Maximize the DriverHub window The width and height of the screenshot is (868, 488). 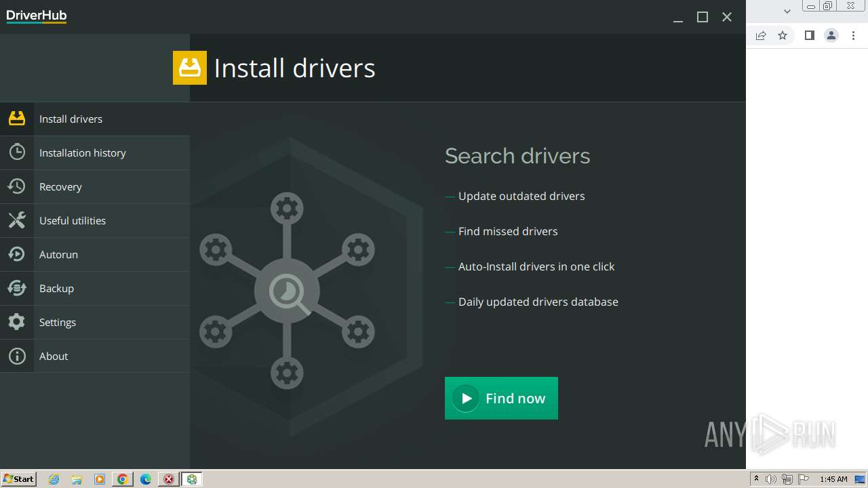pyautogui.click(x=703, y=17)
